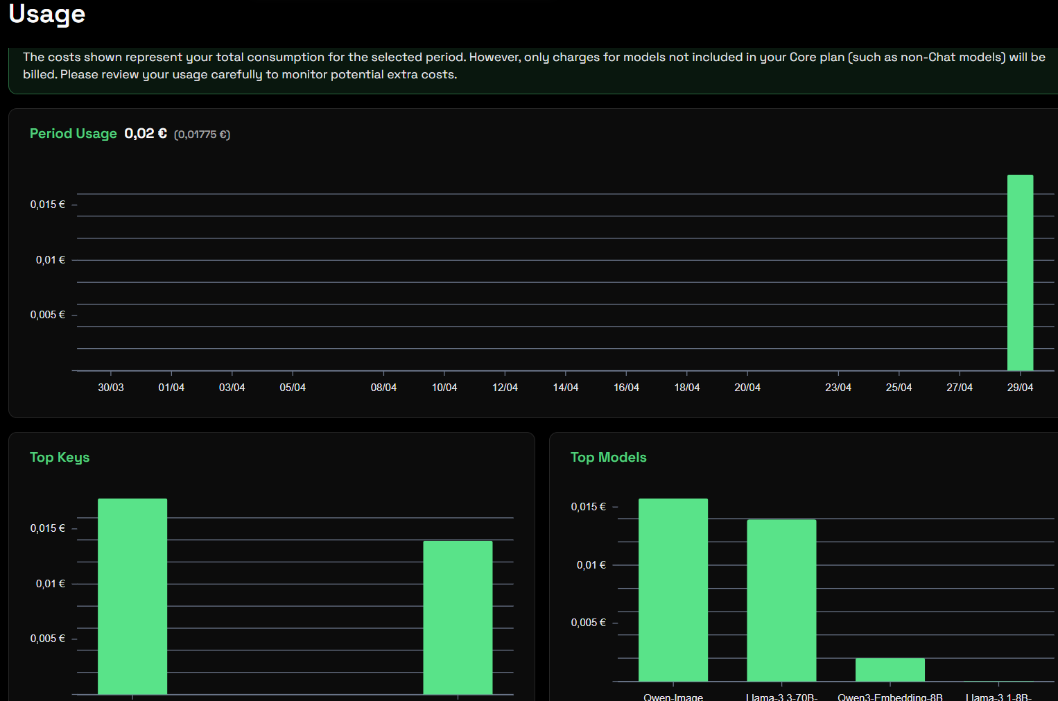
Task: Click the '20/04' date label
Action: coord(747,388)
